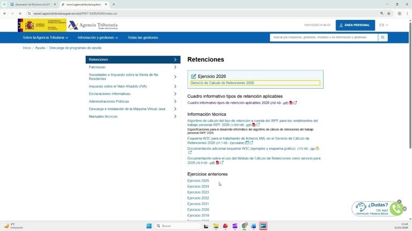This screenshot has width=412, height=231.
Task: Click the Agencia Tributaria logo
Action: [93, 26]
